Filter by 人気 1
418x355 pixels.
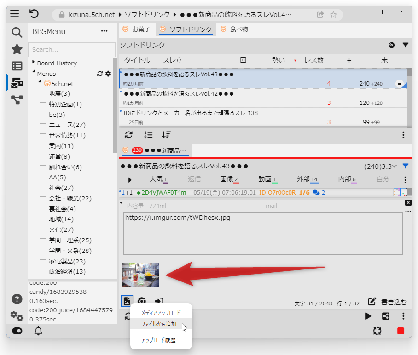[x=159, y=179]
